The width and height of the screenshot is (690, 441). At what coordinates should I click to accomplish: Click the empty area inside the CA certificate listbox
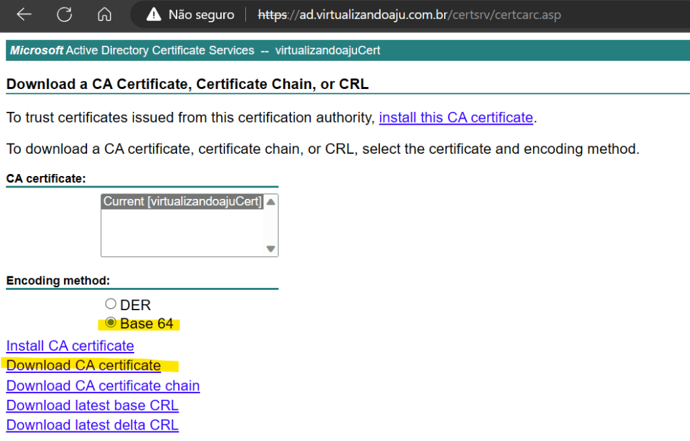182,233
